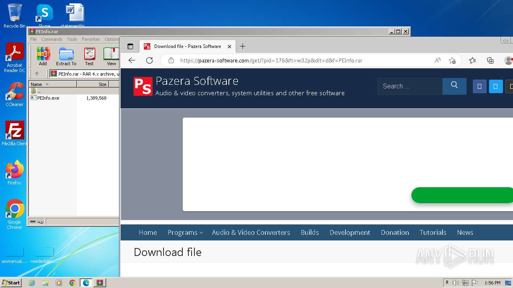Click the View icon in WinRAR toolbar
The height and width of the screenshot is (288, 513).
111,56
